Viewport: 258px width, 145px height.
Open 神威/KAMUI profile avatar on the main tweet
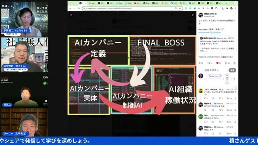click(x=201, y=15)
